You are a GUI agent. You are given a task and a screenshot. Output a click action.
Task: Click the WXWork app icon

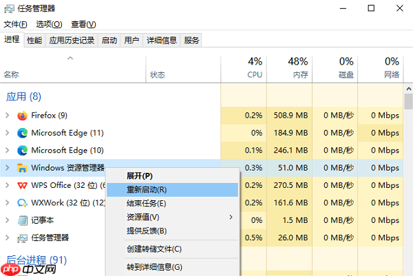click(22, 203)
